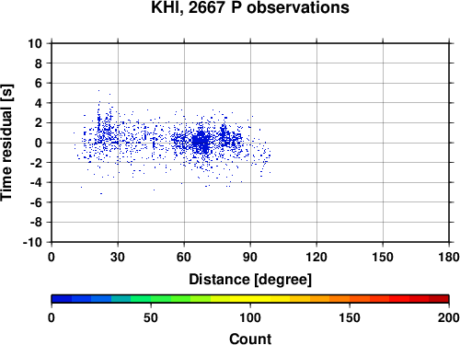Screen dimensions: 460x345
Task: Click y-axis tick label "6"
Action: (39, 83)
